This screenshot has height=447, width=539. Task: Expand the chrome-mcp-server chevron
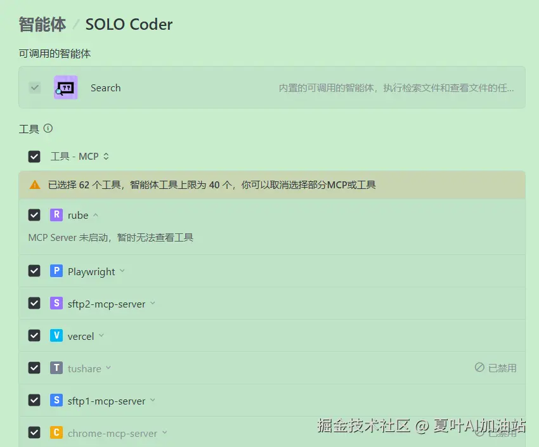165,432
